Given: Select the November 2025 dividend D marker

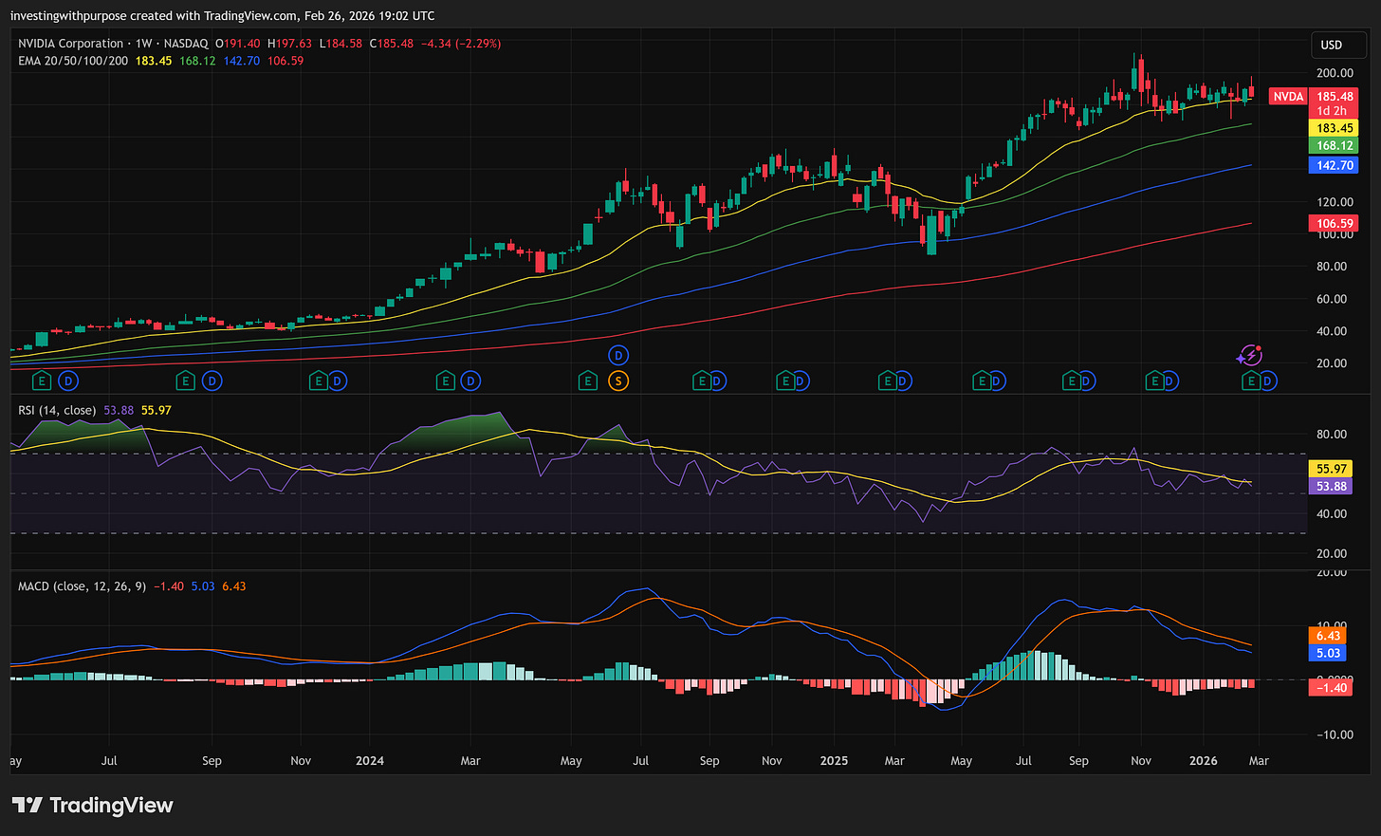Looking at the screenshot, I should pyautogui.click(x=1170, y=381).
